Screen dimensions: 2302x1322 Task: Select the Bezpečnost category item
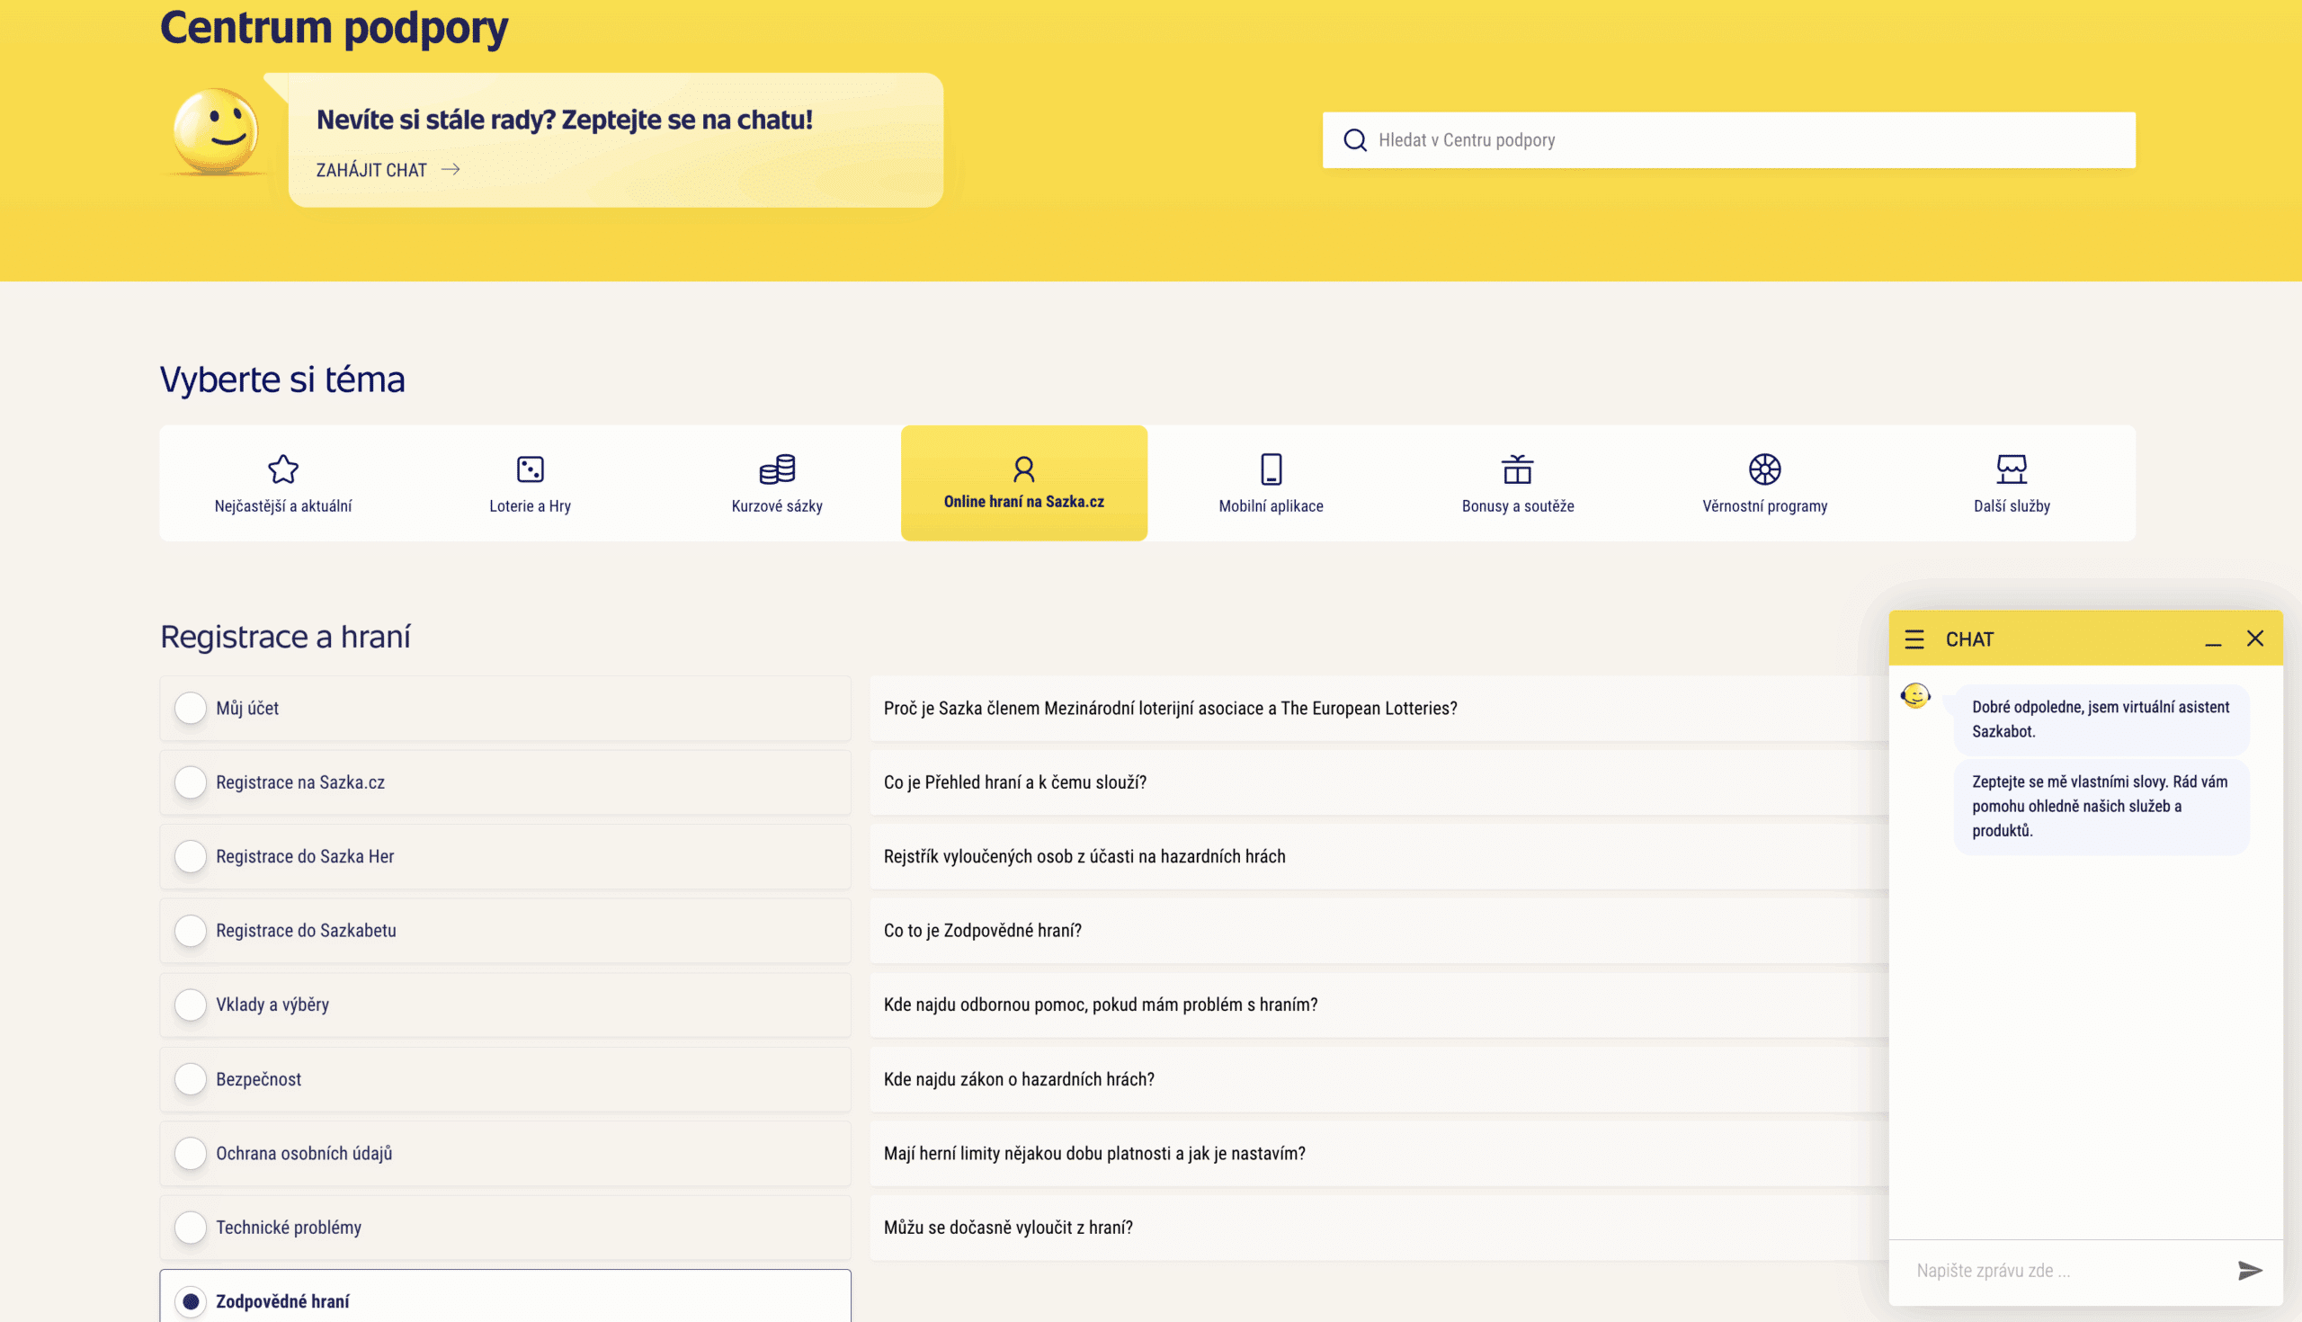(505, 1078)
